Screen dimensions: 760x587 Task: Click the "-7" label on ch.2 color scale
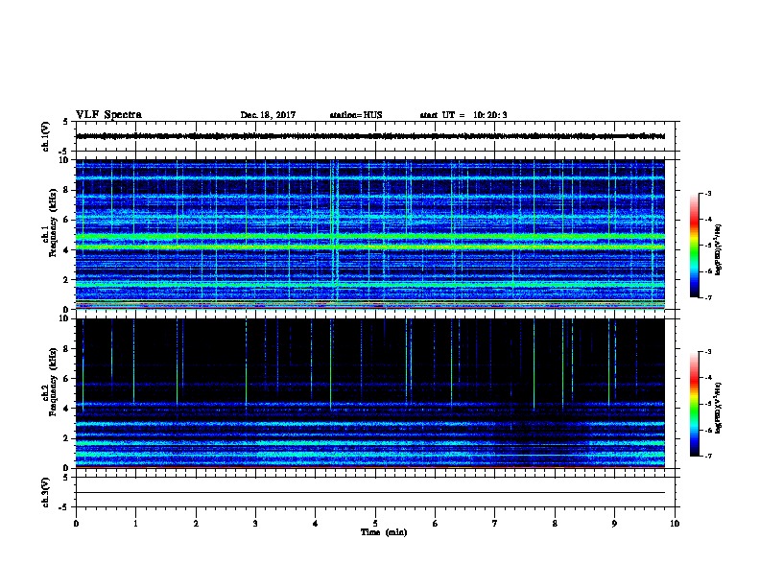708,456
